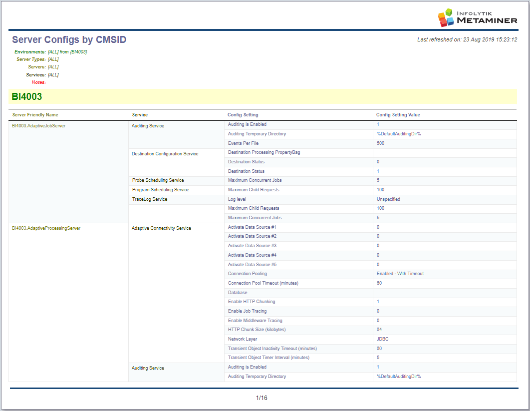
Task: Click value 60 for Transient Object Inactivity Timeout
Action: [379, 349]
